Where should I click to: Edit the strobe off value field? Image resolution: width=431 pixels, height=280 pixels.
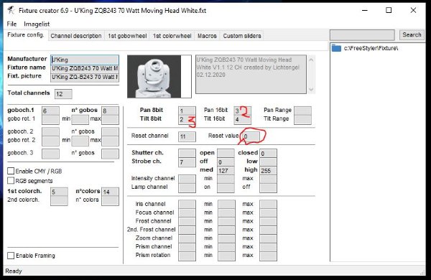[226, 162]
